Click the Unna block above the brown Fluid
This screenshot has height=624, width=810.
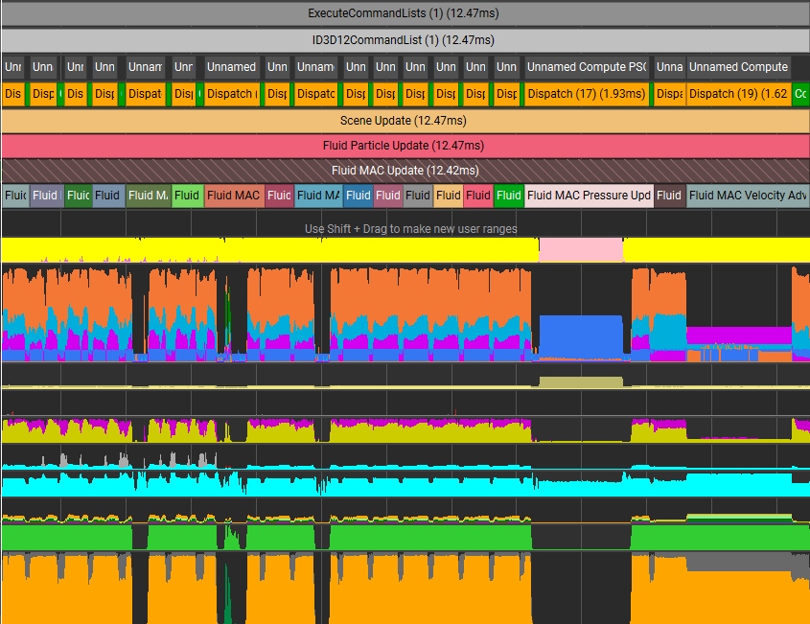[x=669, y=67]
